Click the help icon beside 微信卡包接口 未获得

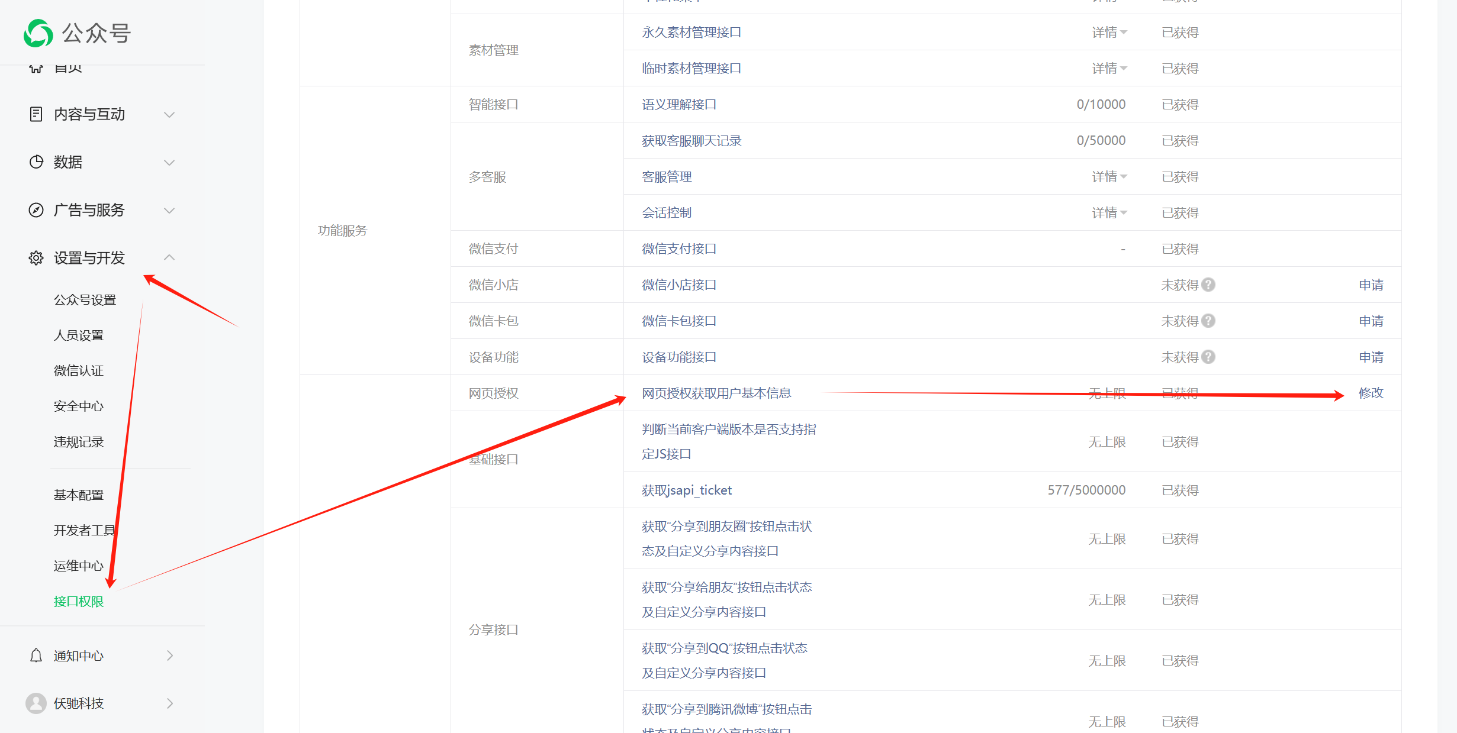pos(1209,321)
